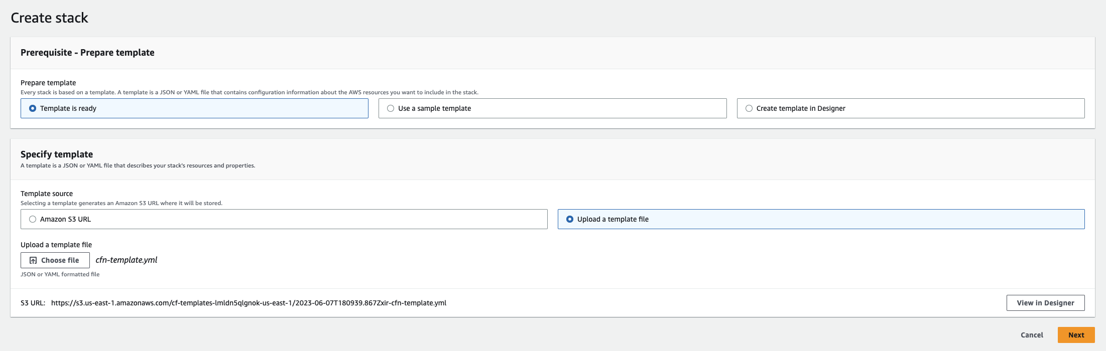Click the "Prepare template" field label
The width and height of the screenshot is (1106, 351).
click(x=48, y=83)
